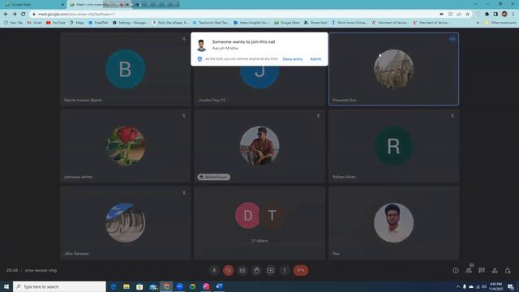Toggle captions in the Meet toolbar
The image size is (519, 292).
tap(242, 270)
